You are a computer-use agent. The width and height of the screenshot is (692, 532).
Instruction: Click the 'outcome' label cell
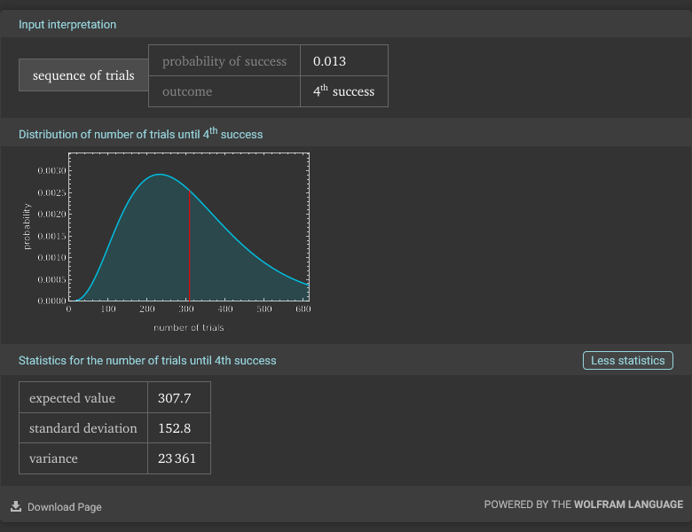point(224,91)
